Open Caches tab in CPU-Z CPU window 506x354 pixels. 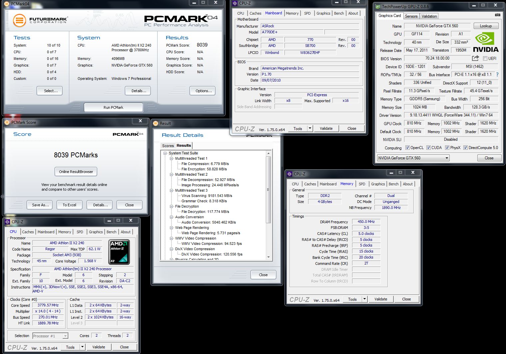[28, 232]
